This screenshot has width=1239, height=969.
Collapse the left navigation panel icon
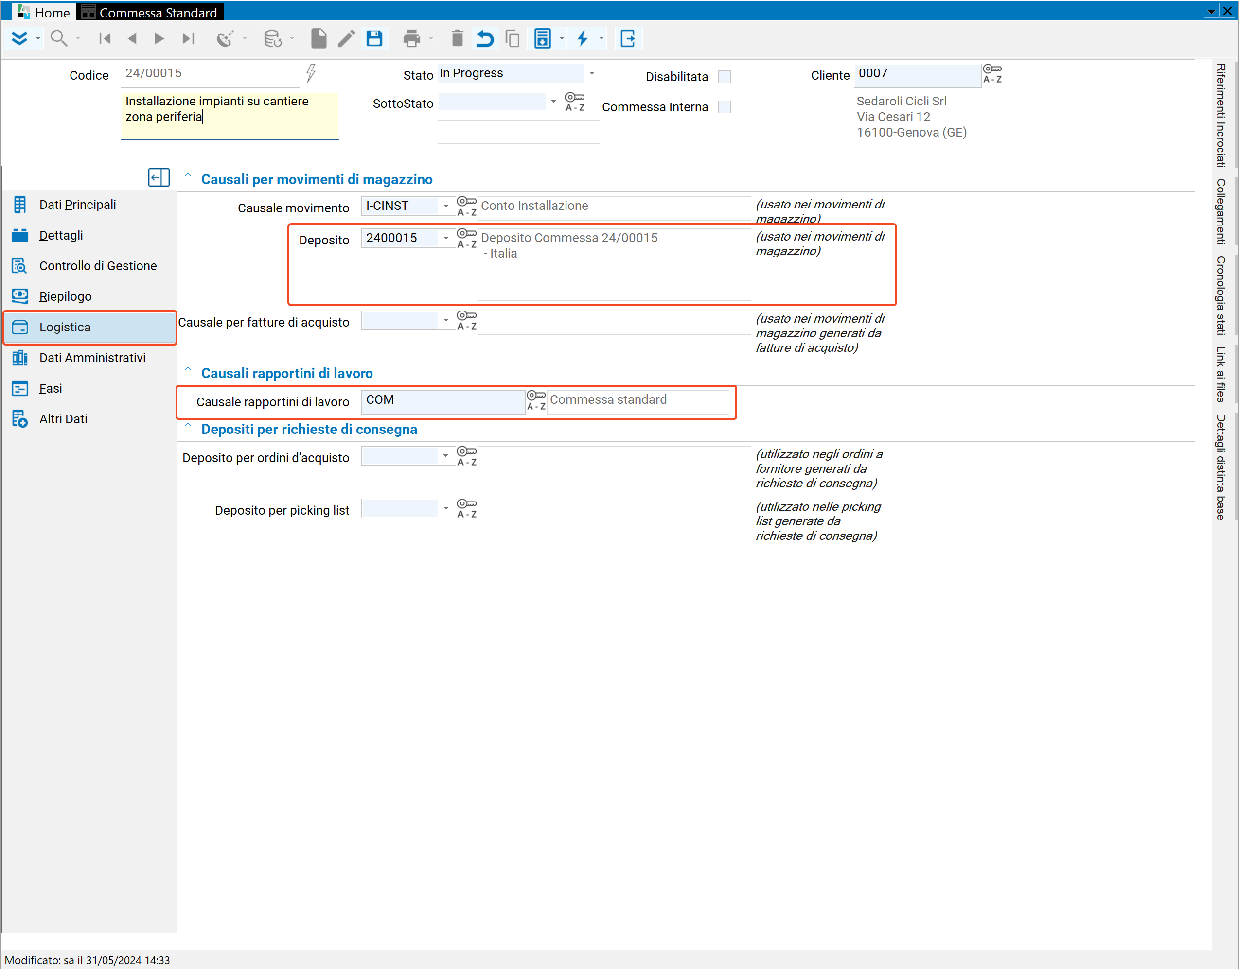click(x=159, y=177)
